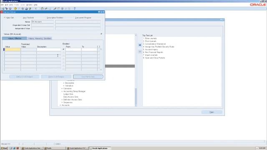Click the Start button on the taskbar
Viewport: 267px width, 150px height.
click(x=4, y=148)
